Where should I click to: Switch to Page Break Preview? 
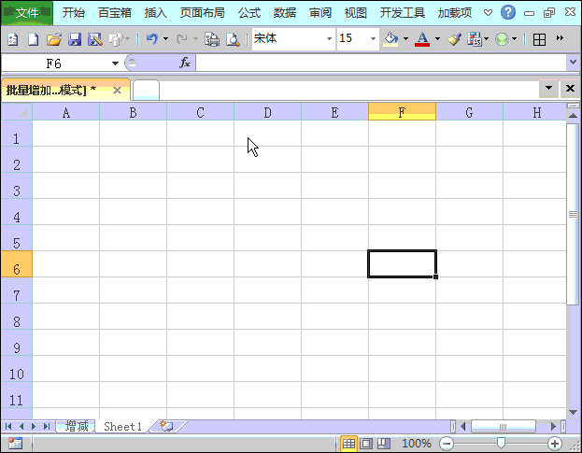pos(384,444)
